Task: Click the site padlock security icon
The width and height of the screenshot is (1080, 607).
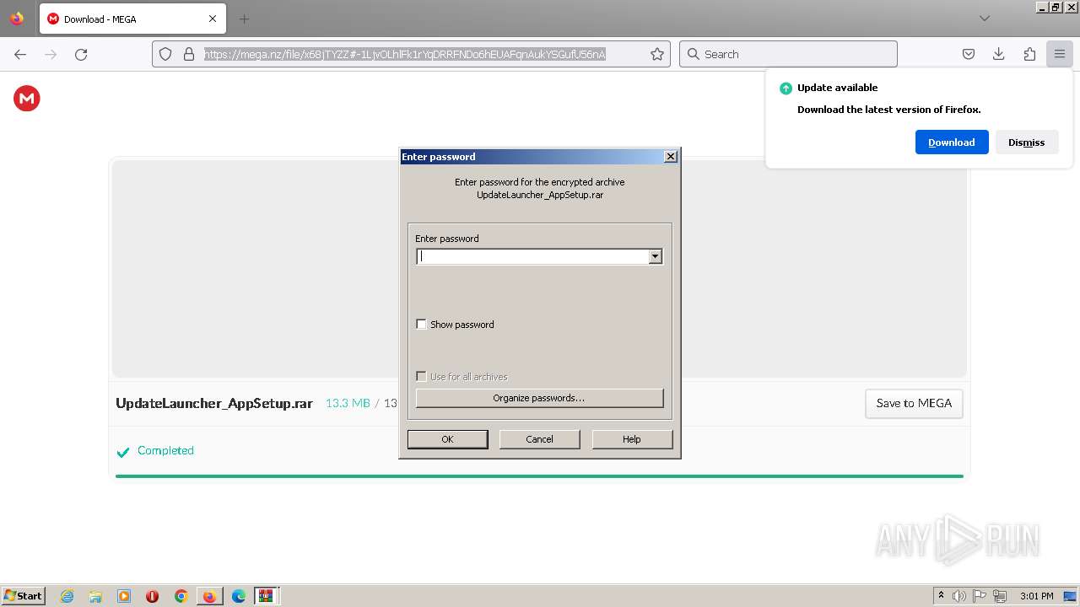Action: (x=189, y=54)
